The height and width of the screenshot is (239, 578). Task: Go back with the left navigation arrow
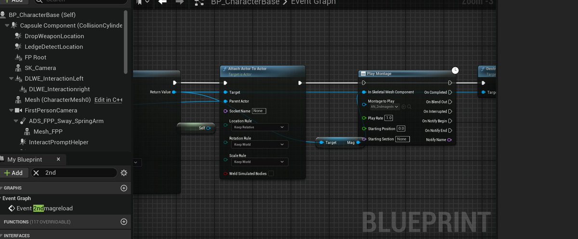(162, 2)
